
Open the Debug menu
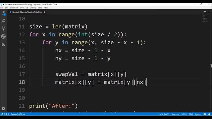tap(33, 8)
